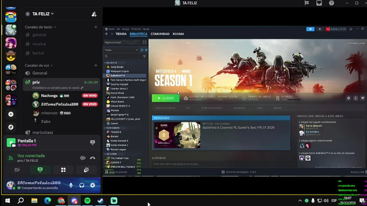The height and width of the screenshot is (206, 367).
Task: Create a new text channel with plus
Action: pos(96,27)
